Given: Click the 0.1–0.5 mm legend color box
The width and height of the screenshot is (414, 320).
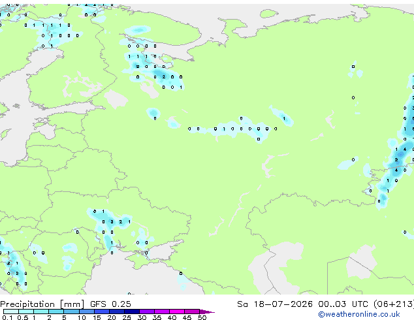Looking at the screenshot, I should coord(11,312).
